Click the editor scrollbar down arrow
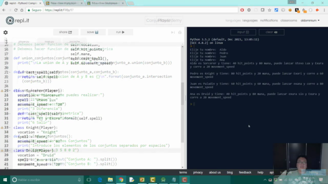 point(182,167)
